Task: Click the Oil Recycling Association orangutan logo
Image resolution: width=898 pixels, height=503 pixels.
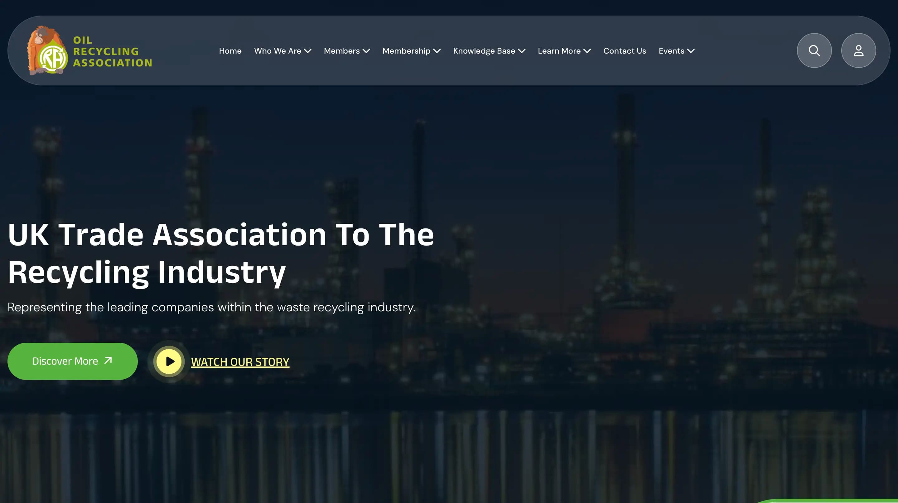Action: [x=45, y=50]
